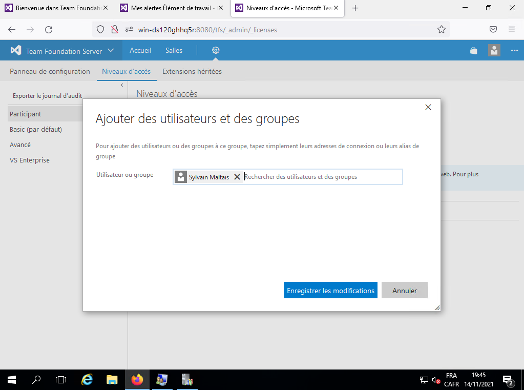Click the user profile avatar in header
Viewport: 524px width, 390px height.
pyautogui.click(x=494, y=51)
